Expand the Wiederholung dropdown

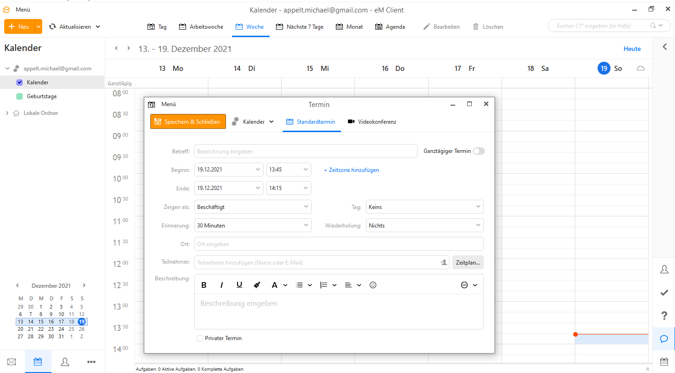click(x=425, y=226)
